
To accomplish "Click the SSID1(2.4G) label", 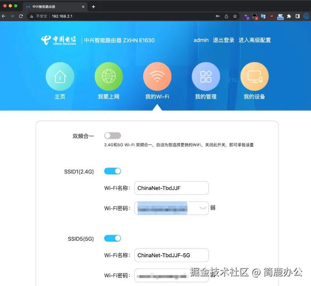I will (79, 172).
